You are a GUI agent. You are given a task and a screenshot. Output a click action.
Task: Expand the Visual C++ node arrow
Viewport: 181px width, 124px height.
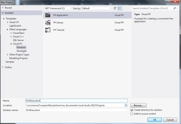coord(11,37)
